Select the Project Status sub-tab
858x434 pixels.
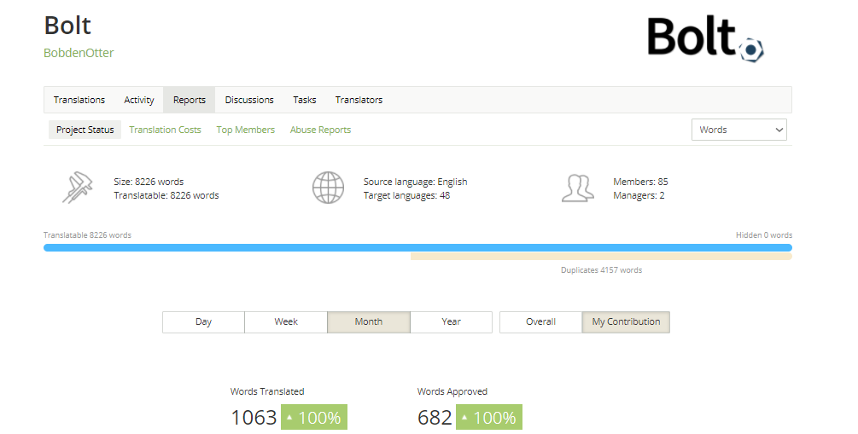pos(85,130)
